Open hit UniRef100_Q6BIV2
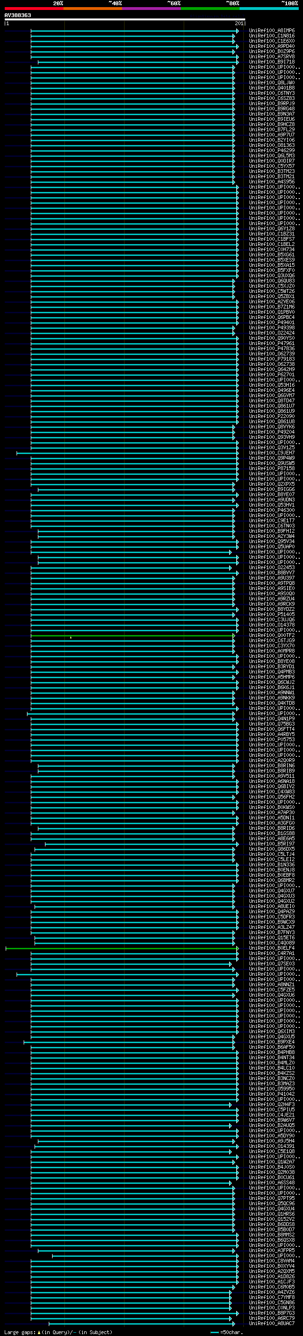This screenshot has width=303, height=1336. click(x=271, y=786)
